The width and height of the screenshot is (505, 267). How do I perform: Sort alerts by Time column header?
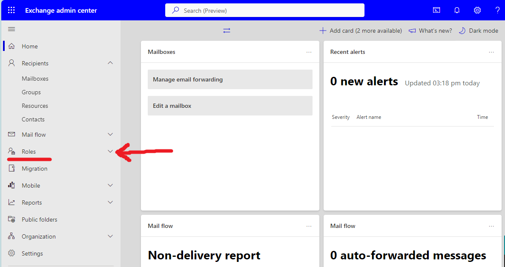coord(482,117)
